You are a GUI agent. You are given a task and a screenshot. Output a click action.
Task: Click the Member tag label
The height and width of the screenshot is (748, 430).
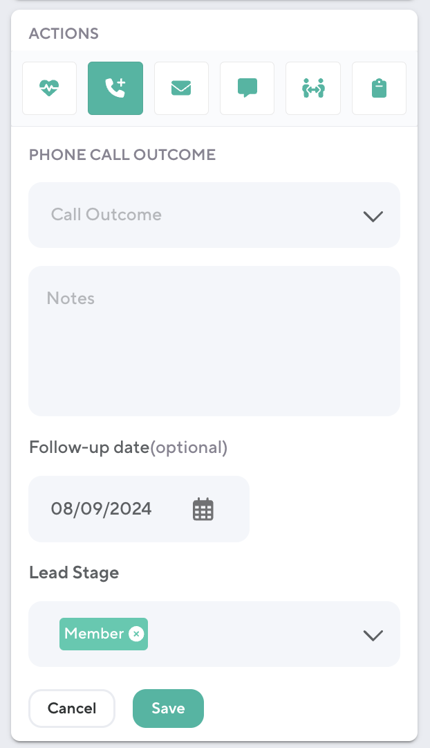(94, 634)
